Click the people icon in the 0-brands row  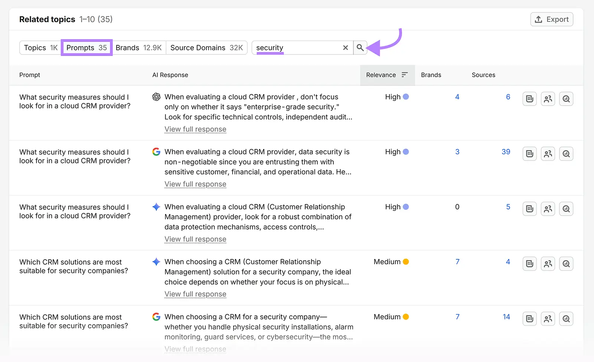tap(548, 209)
